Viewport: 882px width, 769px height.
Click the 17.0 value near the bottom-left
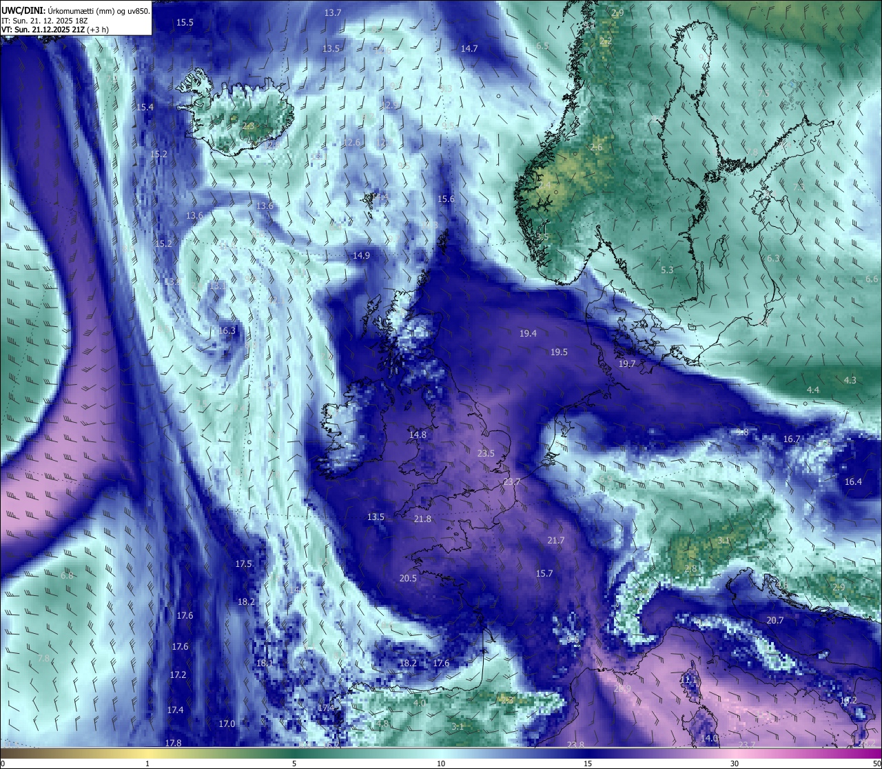[227, 723]
